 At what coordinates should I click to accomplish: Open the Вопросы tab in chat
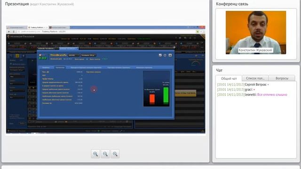(282, 78)
